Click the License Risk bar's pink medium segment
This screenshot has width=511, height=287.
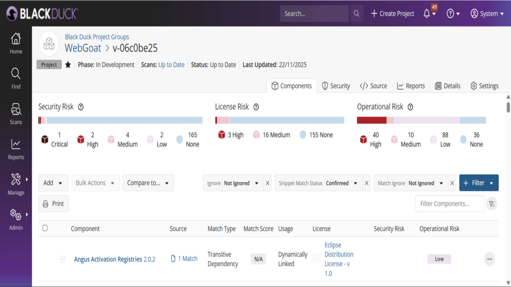click(223, 120)
